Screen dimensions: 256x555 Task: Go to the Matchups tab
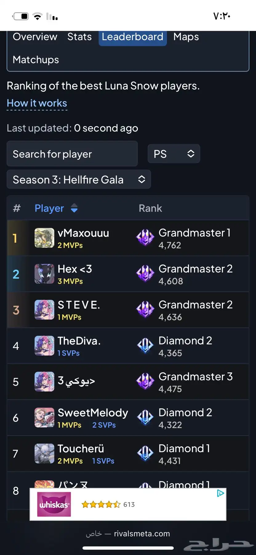(36, 60)
